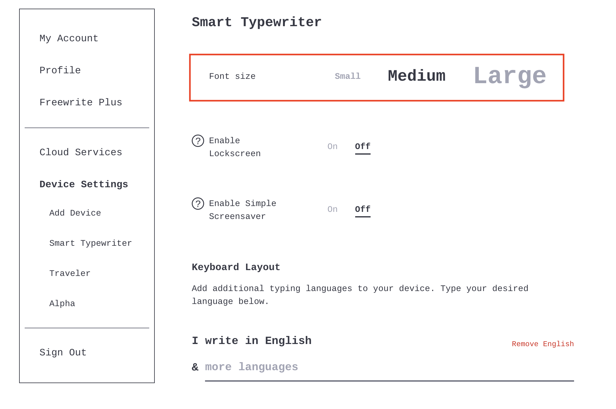Select Smart Typewriter in sidebar
This screenshot has width=616, height=409.
click(91, 243)
